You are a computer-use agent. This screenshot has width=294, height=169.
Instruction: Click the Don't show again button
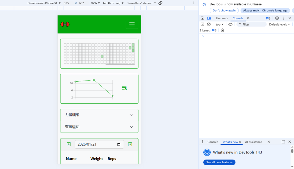coord(224,10)
